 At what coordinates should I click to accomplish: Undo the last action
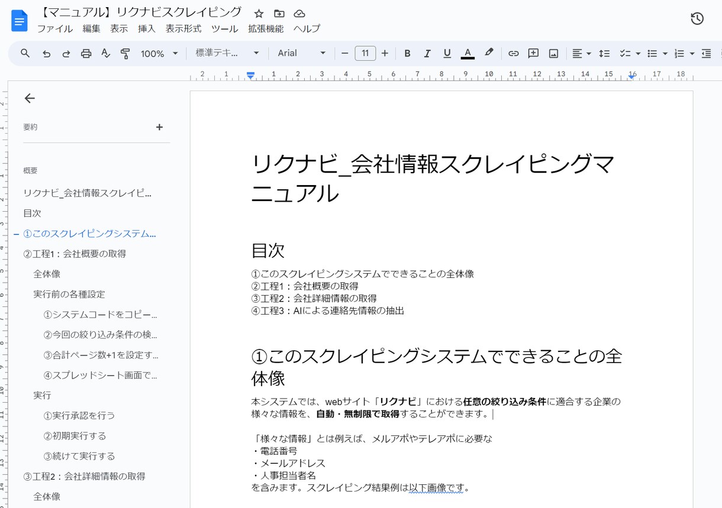click(46, 53)
